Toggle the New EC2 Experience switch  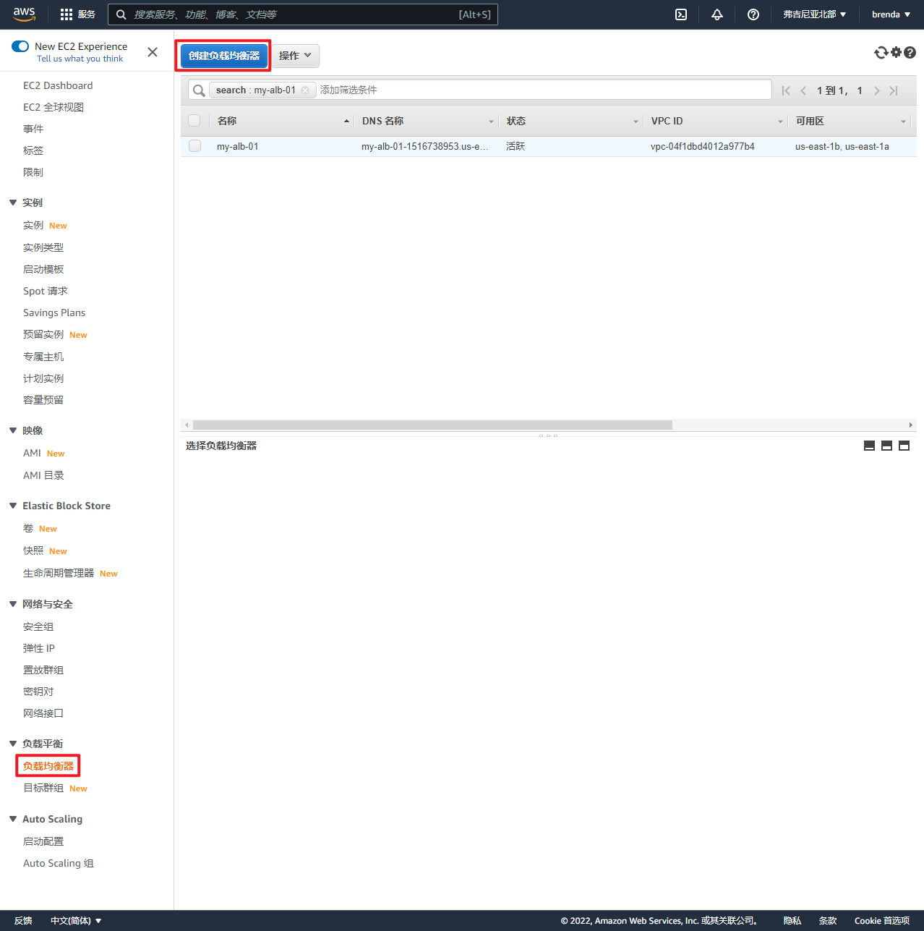coord(20,46)
